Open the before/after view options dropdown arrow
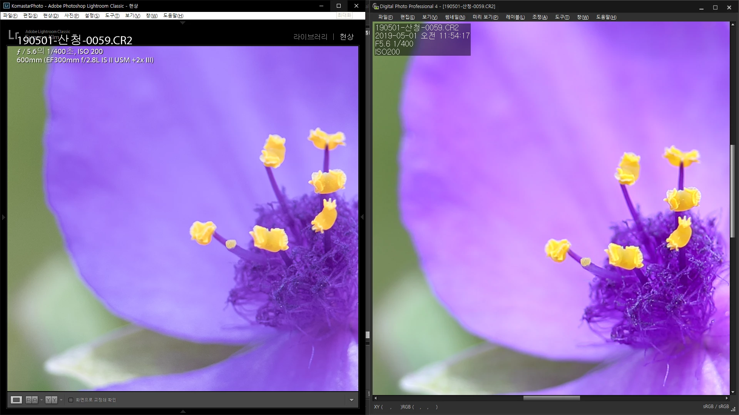Screen dimensions: 739x415 (61, 400)
